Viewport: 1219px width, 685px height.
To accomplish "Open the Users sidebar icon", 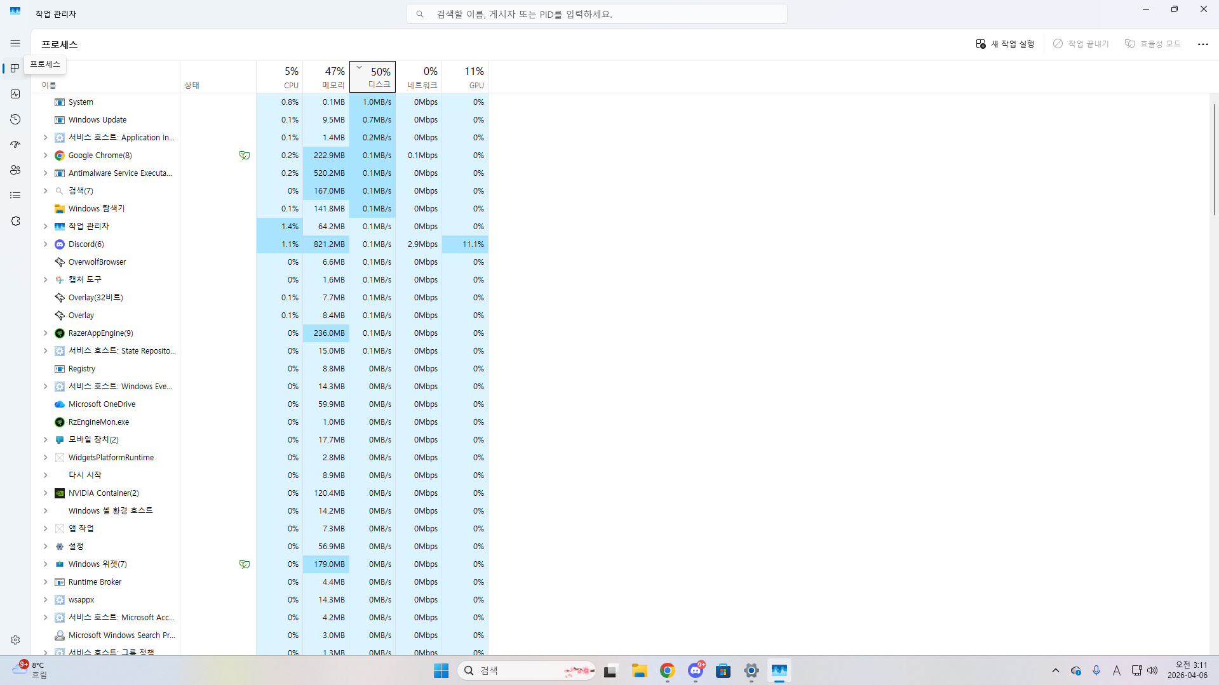I will 15,170.
